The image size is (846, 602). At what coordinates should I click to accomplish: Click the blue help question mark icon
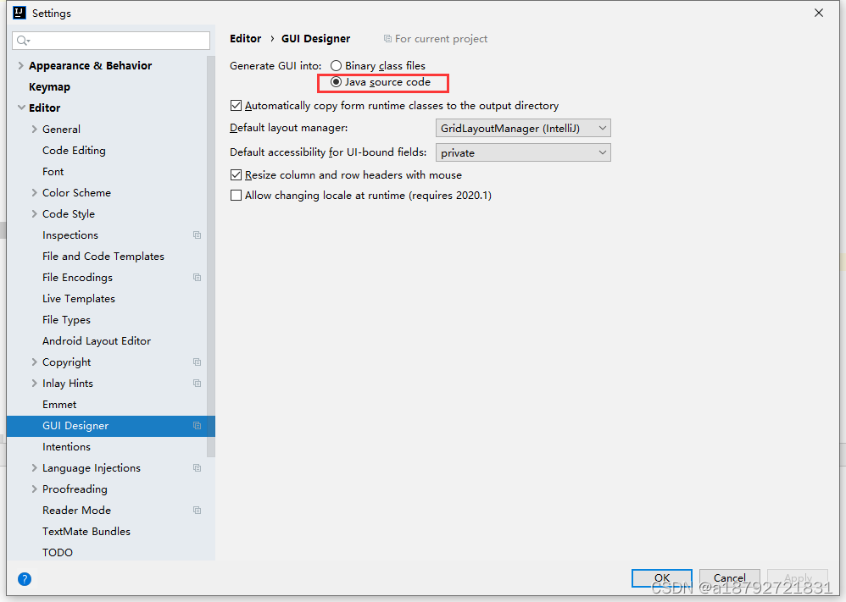click(x=25, y=579)
